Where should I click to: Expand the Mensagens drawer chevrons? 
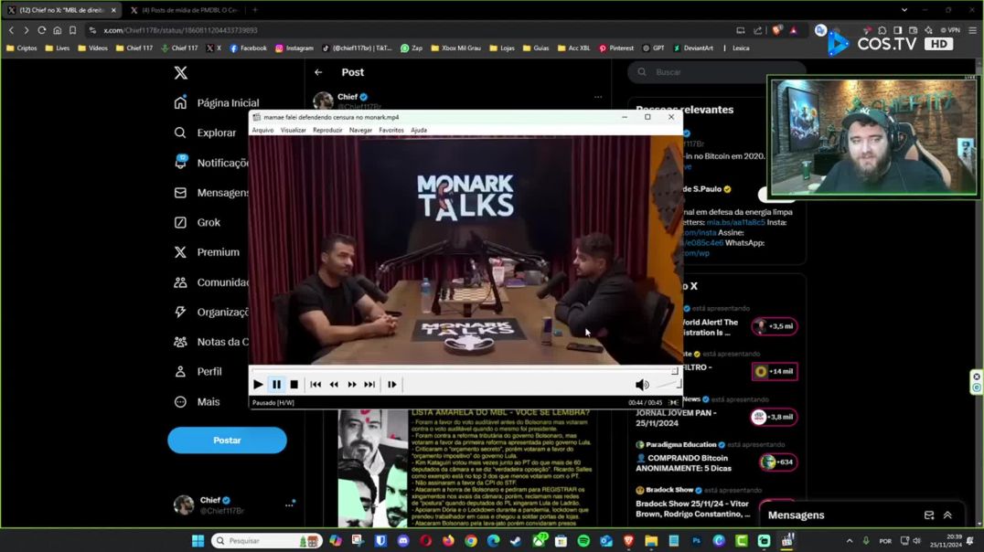947,515
